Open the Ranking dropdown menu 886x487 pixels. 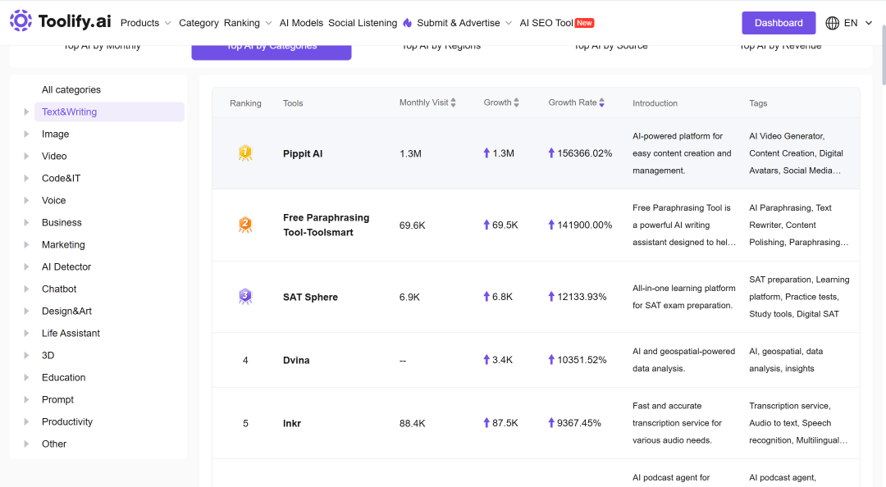click(248, 23)
